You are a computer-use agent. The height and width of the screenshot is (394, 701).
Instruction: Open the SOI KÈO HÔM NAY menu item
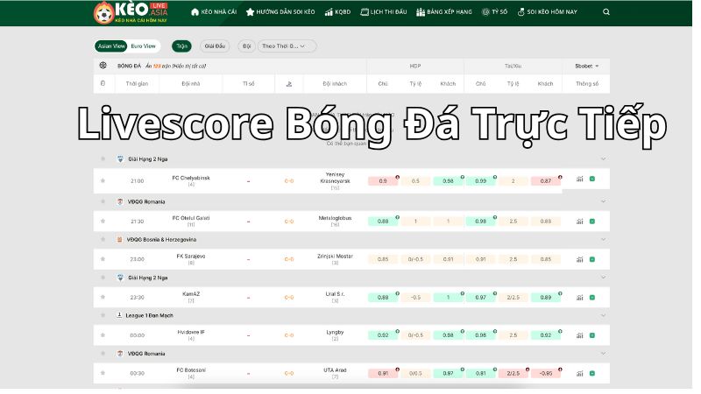(x=547, y=12)
